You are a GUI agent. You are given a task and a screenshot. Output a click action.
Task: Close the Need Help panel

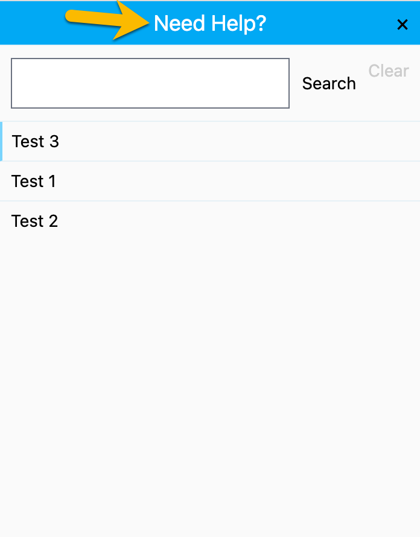click(x=402, y=25)
